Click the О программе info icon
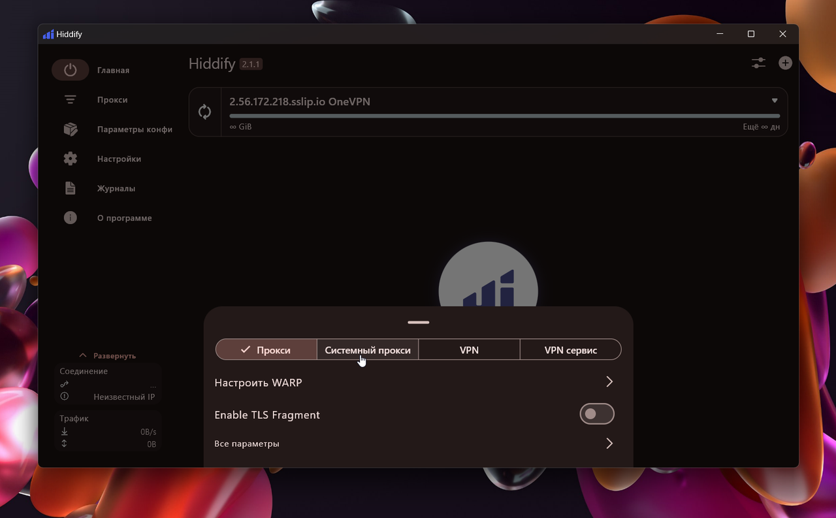 pyautogui.click(x=70, y=218)
